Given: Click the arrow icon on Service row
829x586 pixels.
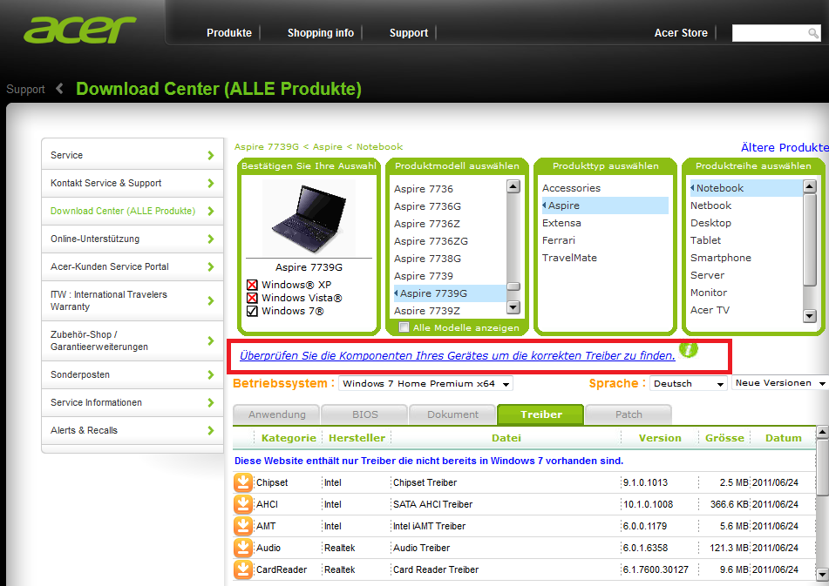Looking at the screenshot, I should pos(211,155).
